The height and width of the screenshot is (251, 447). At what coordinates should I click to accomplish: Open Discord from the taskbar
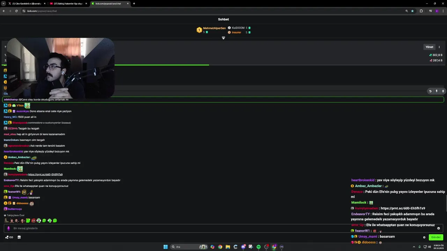pyautogui.click(x=243, y=247)
